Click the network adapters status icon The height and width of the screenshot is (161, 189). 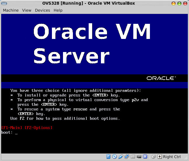click(127, 157)
